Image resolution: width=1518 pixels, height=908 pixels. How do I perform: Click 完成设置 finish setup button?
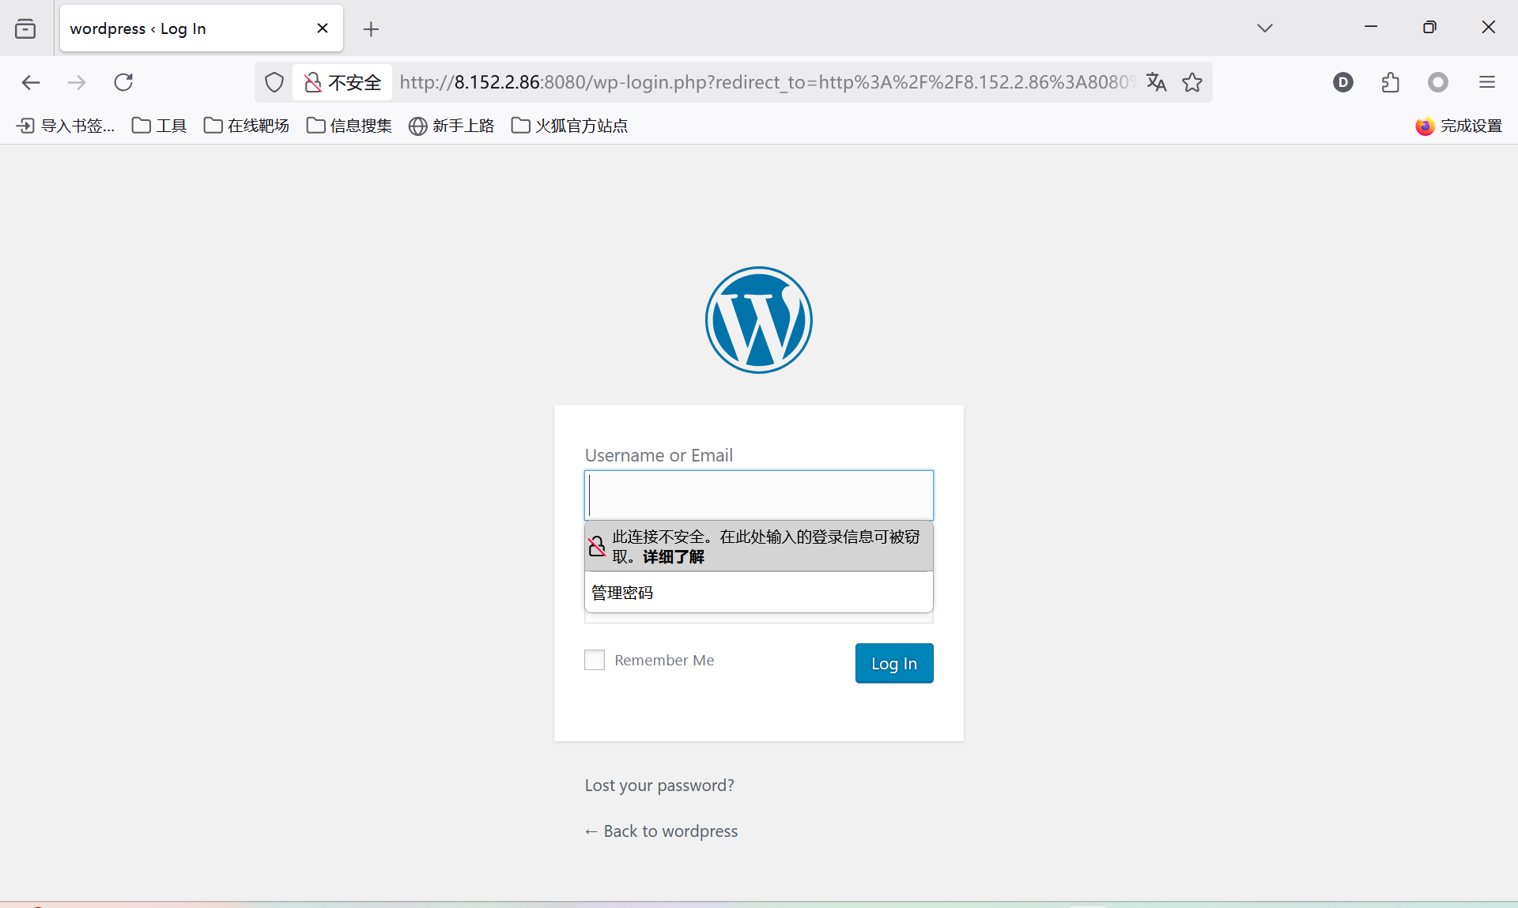point(1459,126)
